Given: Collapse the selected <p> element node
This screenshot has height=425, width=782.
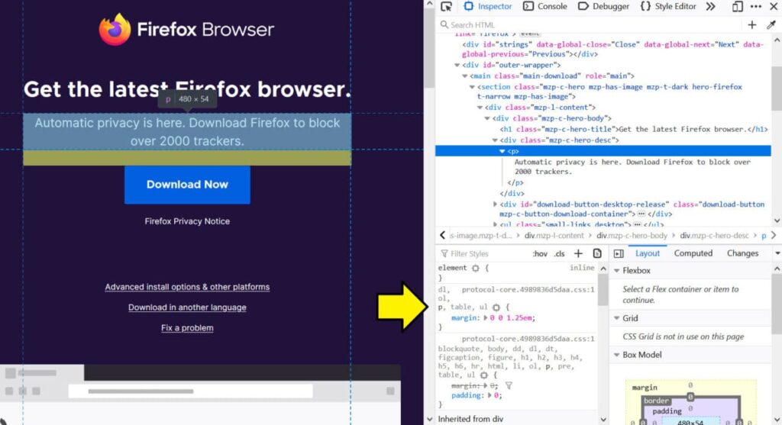Looking at the screenshot, I should tap(502, 151).
